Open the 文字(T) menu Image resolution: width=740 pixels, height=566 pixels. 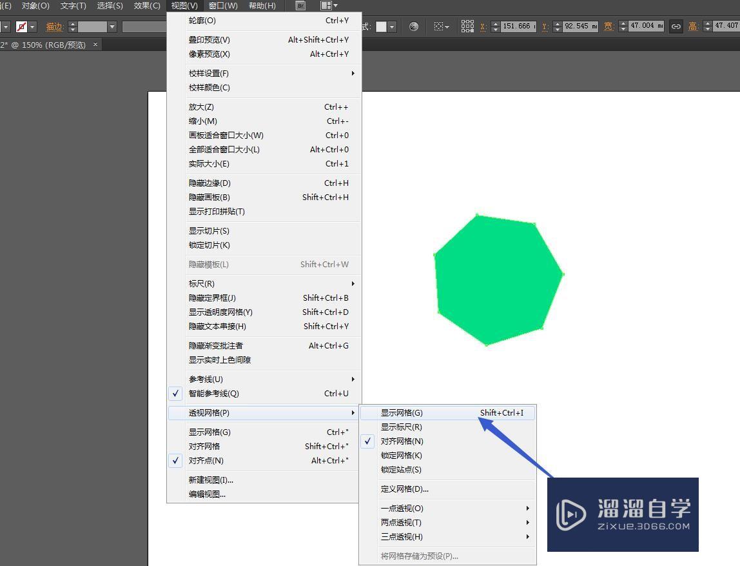[73, 6]
